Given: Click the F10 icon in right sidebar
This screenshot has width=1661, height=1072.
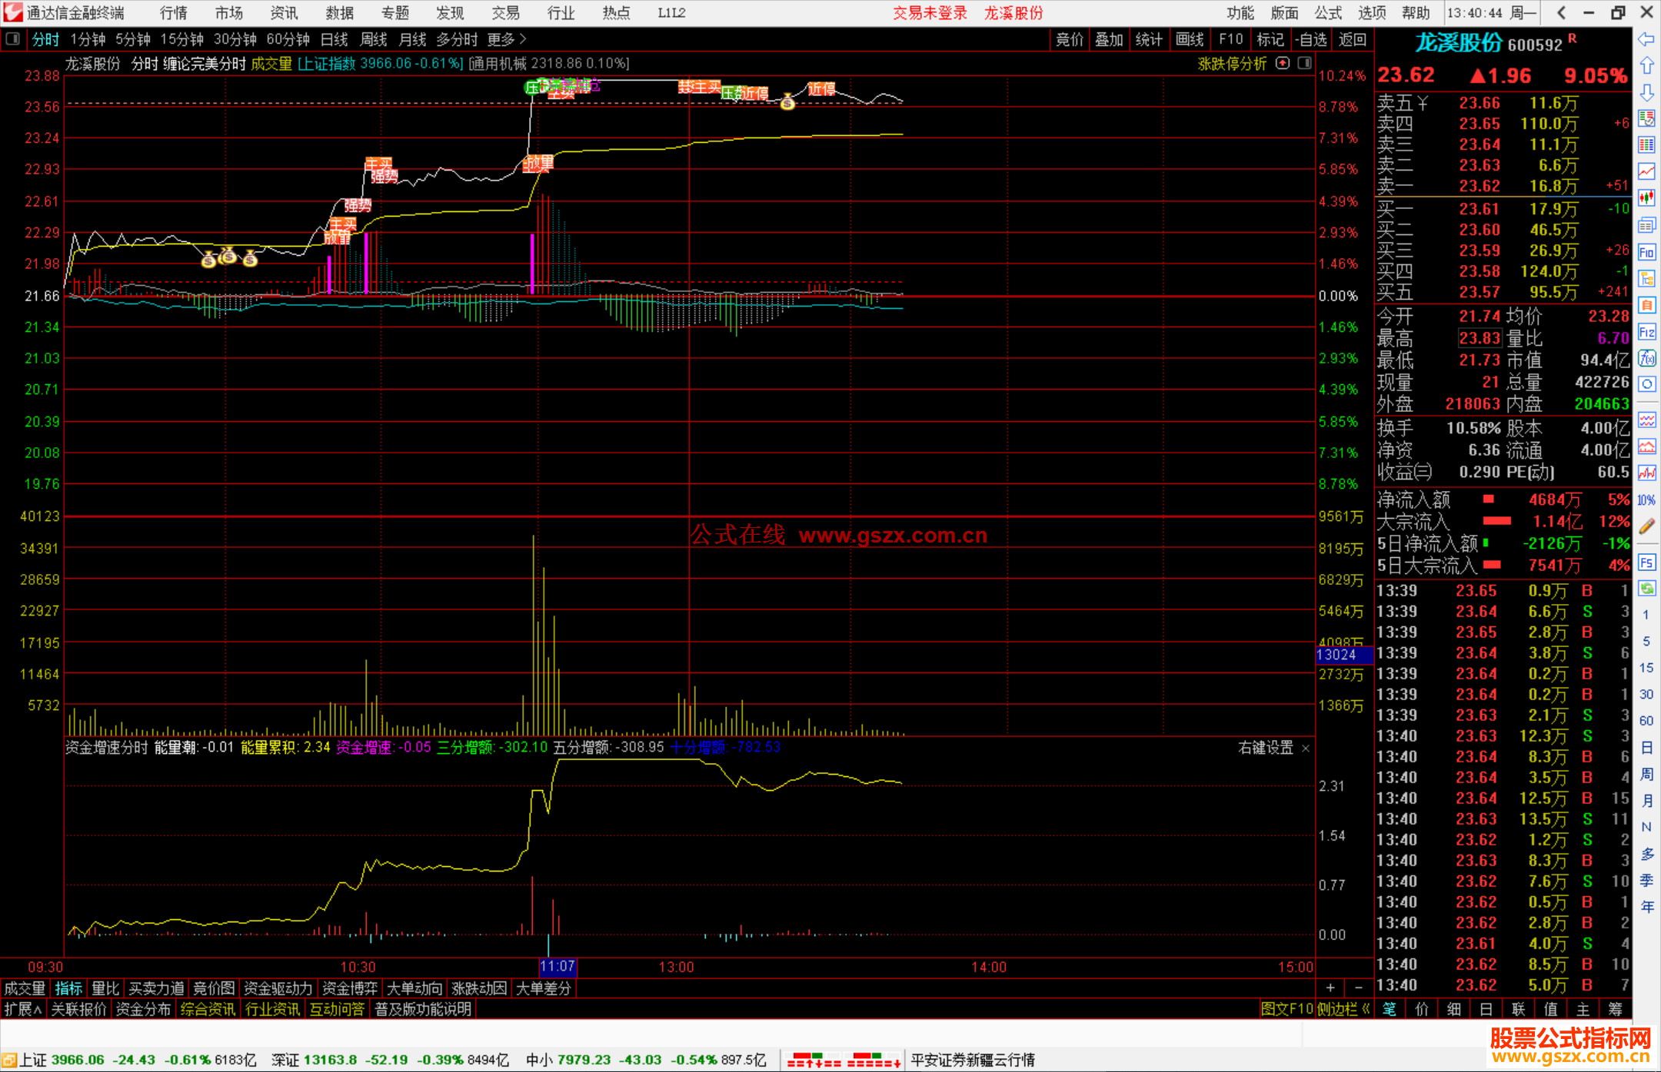Looking at the screenshot, I should (x=1646, y=252).
